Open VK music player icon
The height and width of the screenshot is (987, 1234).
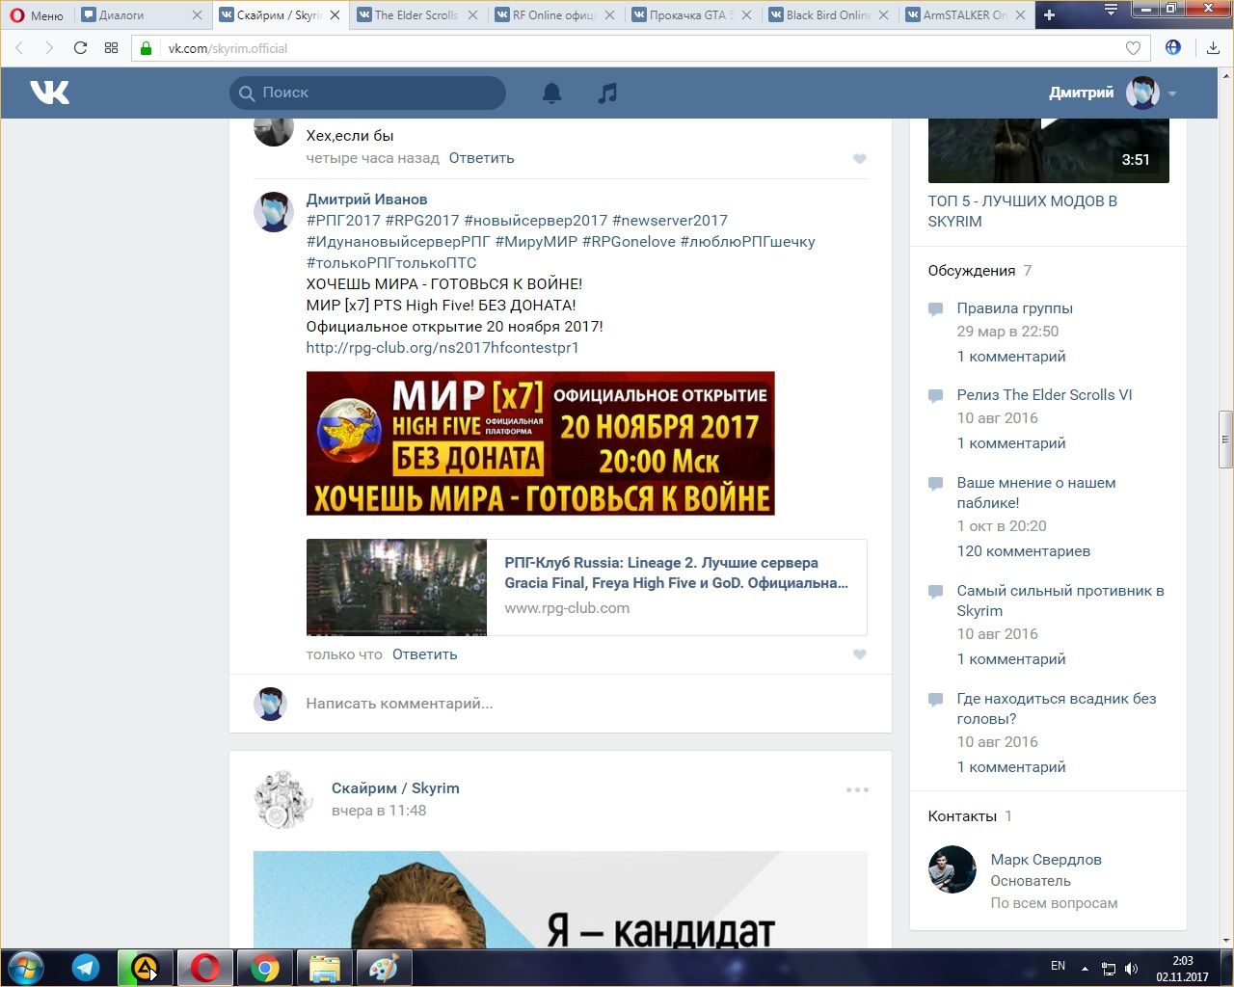[607, 93]
